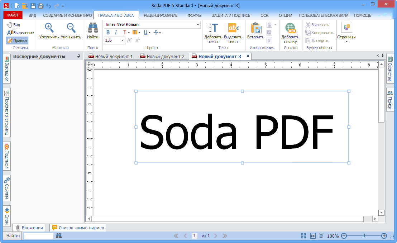Click Вставить image insert icon

click(256, 31)
